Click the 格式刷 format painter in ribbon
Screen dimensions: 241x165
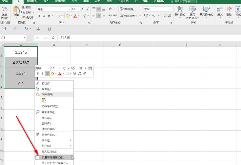click(x=27, y=17)
